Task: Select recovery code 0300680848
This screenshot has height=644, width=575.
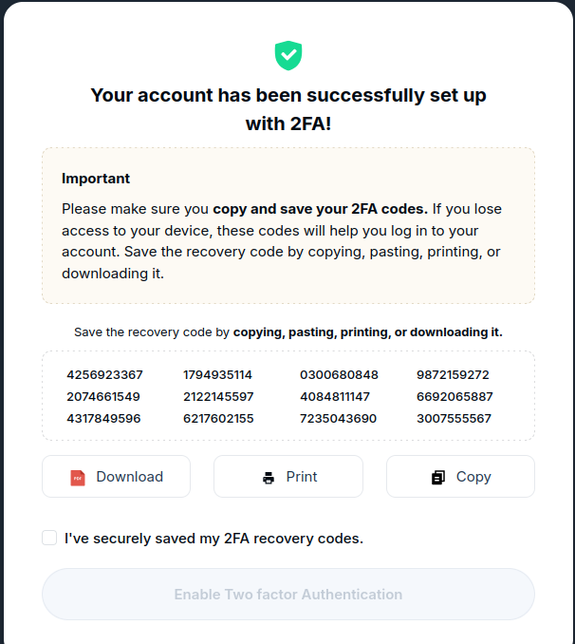Action: pyautogui.click(x=339, y=375)
